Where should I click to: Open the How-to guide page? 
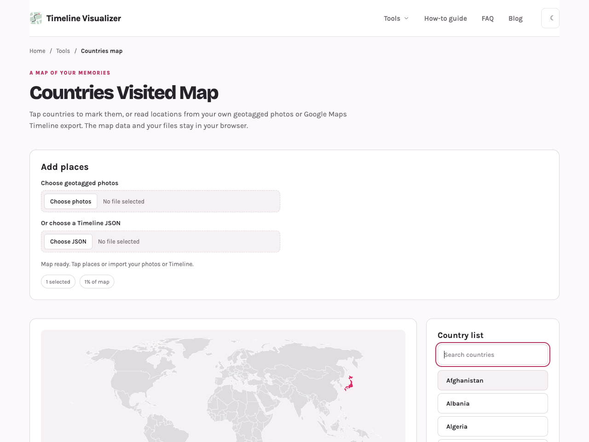pyautogui.click(x=445, y=18)
